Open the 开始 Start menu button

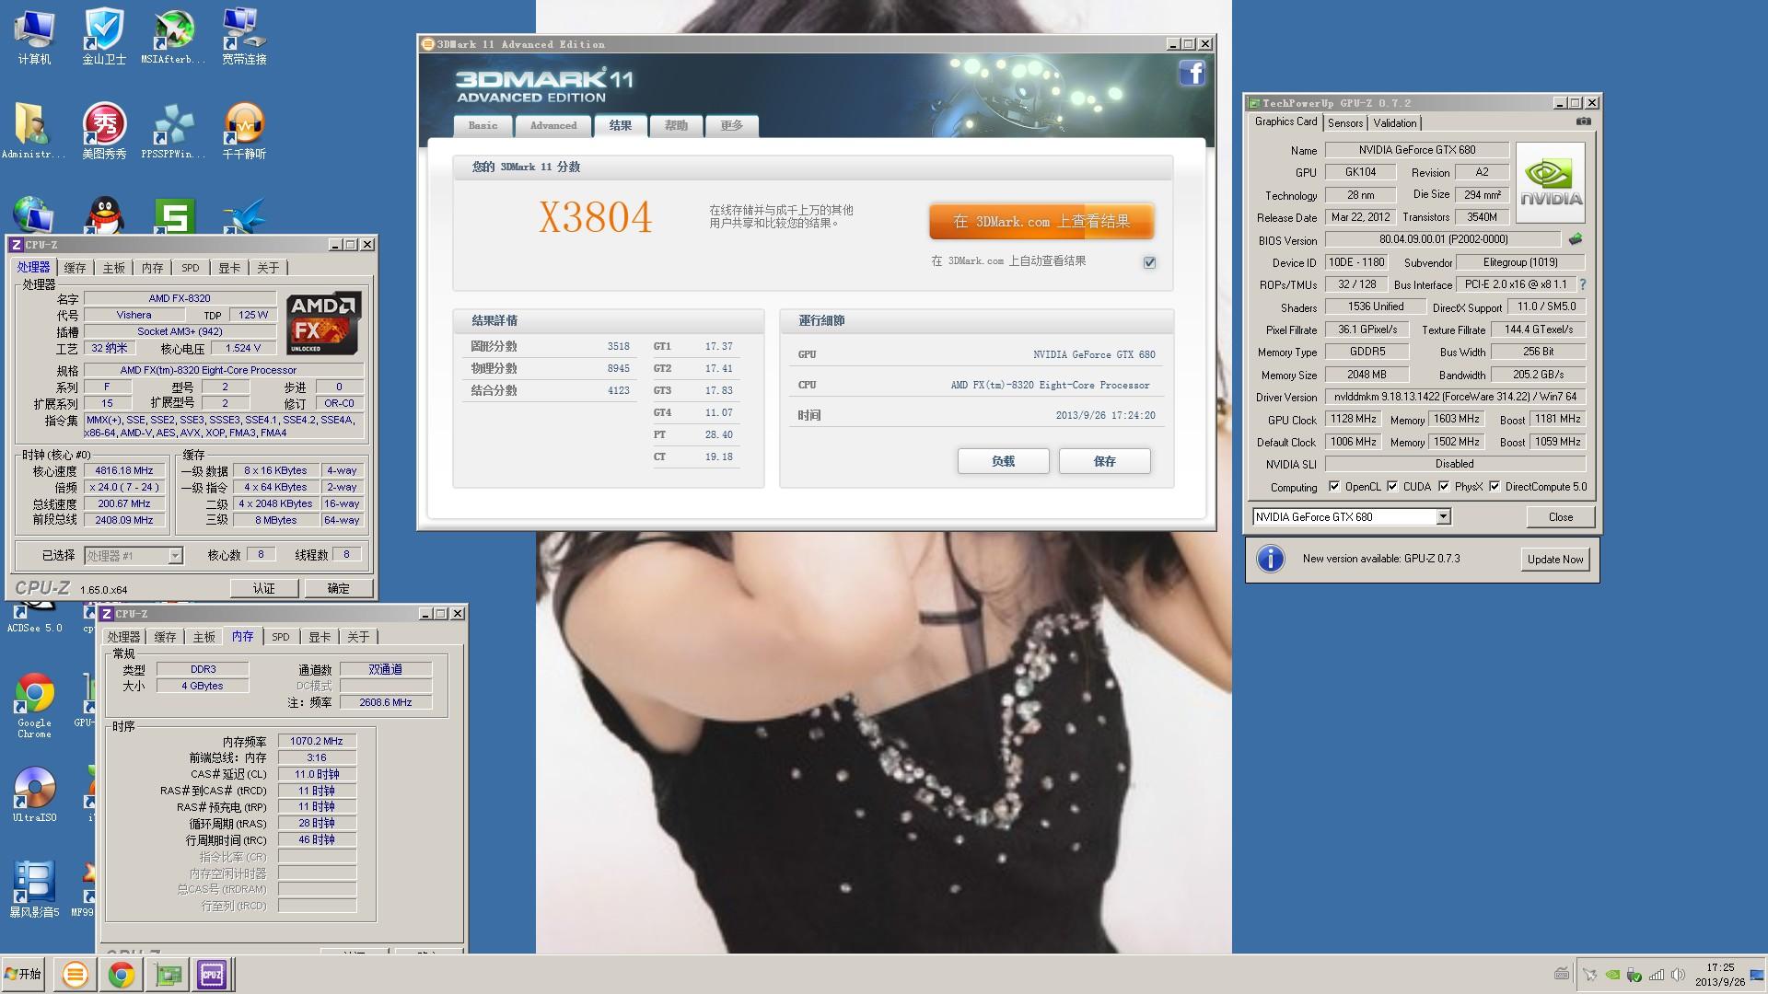coord(24,975)
